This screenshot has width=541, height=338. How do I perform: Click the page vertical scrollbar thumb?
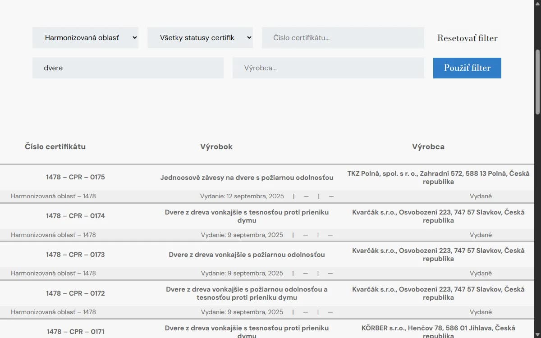coord(537,81)
